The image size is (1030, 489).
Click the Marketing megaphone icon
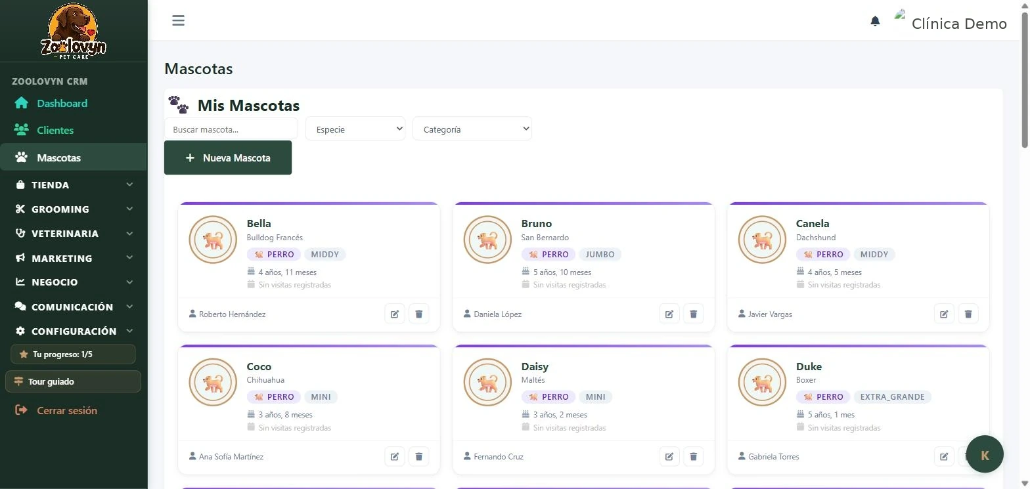pyautogui.click(x=20, y=258)
